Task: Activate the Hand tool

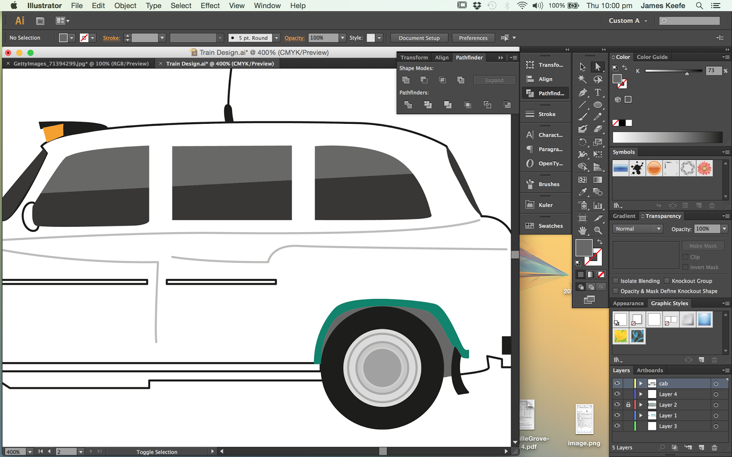Action: coord(582,230)
